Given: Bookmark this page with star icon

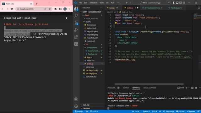Looking at the screenshot, I should tap(50, 9).
